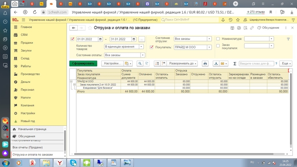Open the Состояние отгрузки dropdown
The image size is (297, 167).
coord(209,39)
